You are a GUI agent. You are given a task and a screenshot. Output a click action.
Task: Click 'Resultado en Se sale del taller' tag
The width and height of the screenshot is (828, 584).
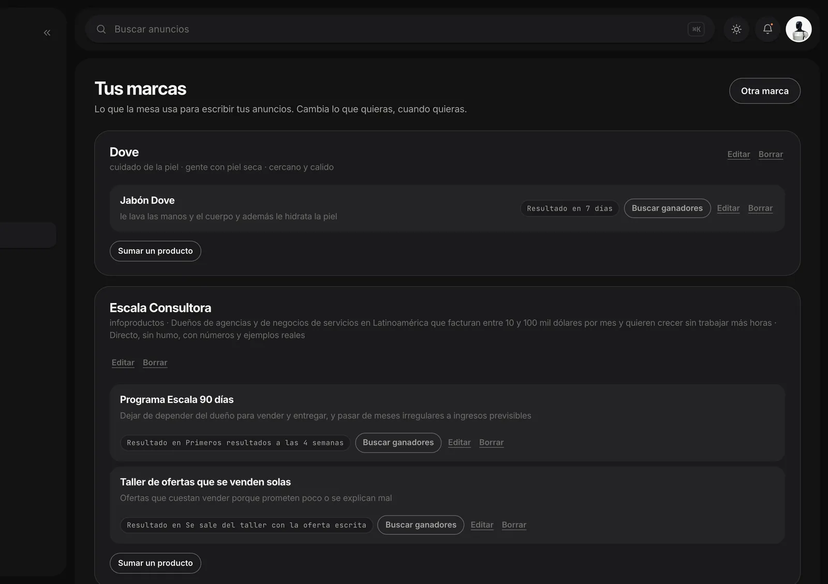(246, 525)
